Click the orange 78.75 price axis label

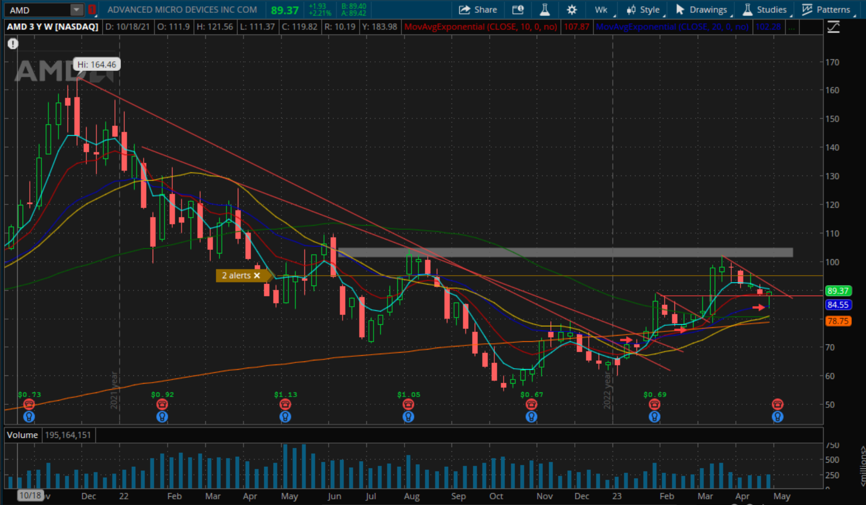tap(838, 321)
